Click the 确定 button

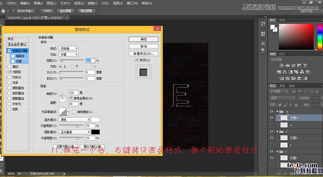point(144,39)
